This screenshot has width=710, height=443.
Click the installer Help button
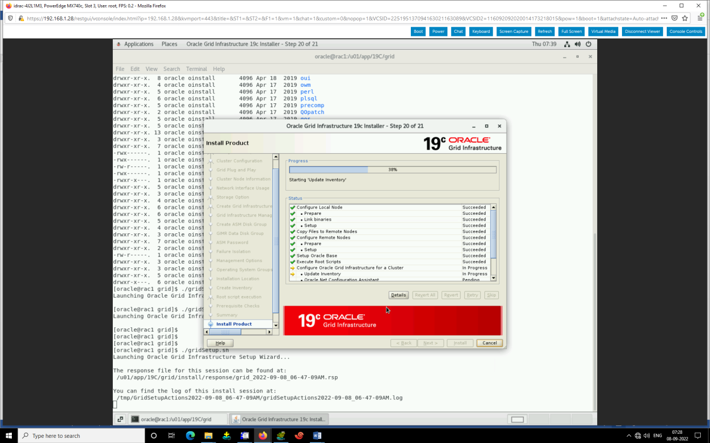click(x=220, y=343)
